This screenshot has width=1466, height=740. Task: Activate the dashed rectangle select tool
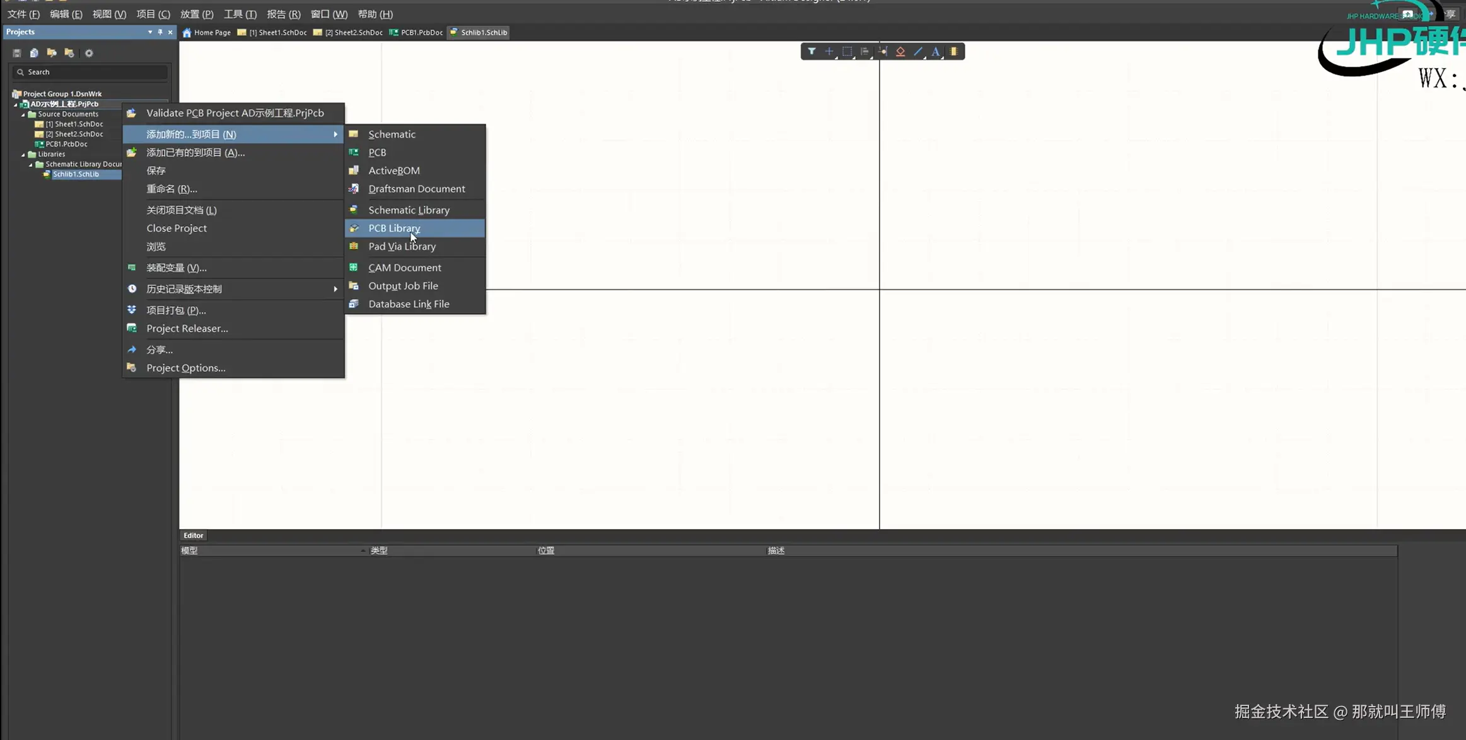[847, 51]
